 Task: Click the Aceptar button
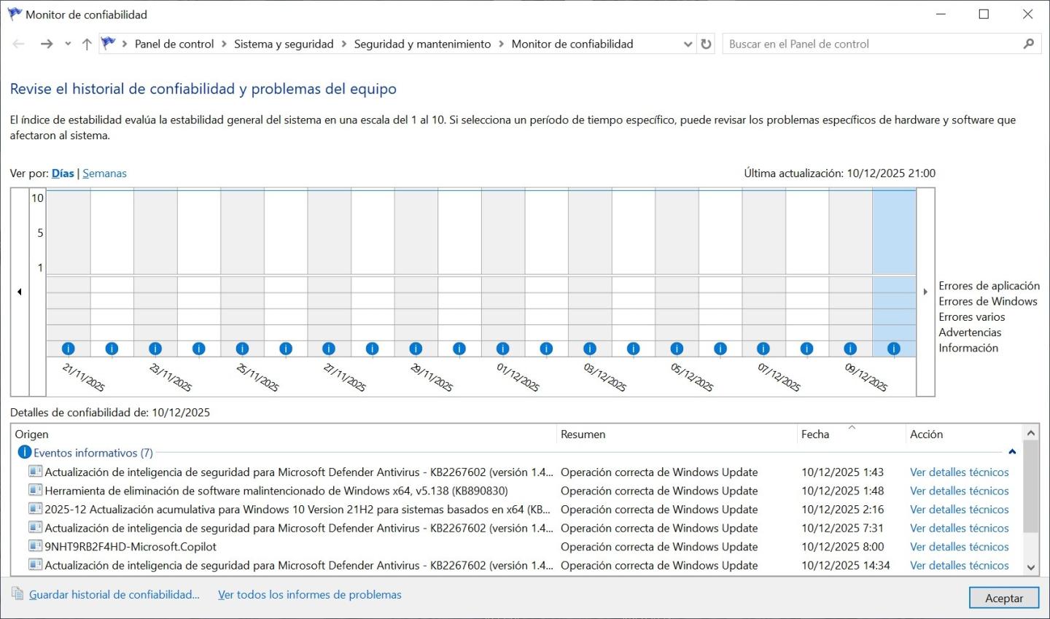tap(1004, 598)
